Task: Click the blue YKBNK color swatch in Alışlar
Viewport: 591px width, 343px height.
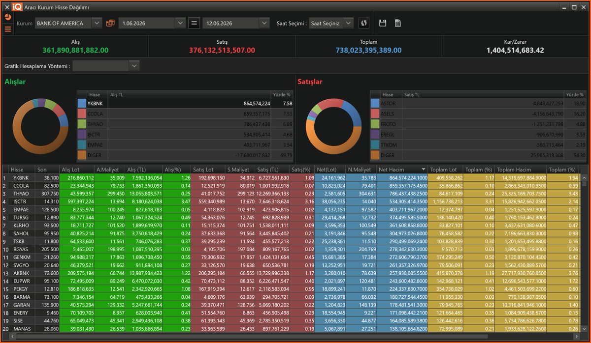Action: pyautogui.click(x=82, y=103)
